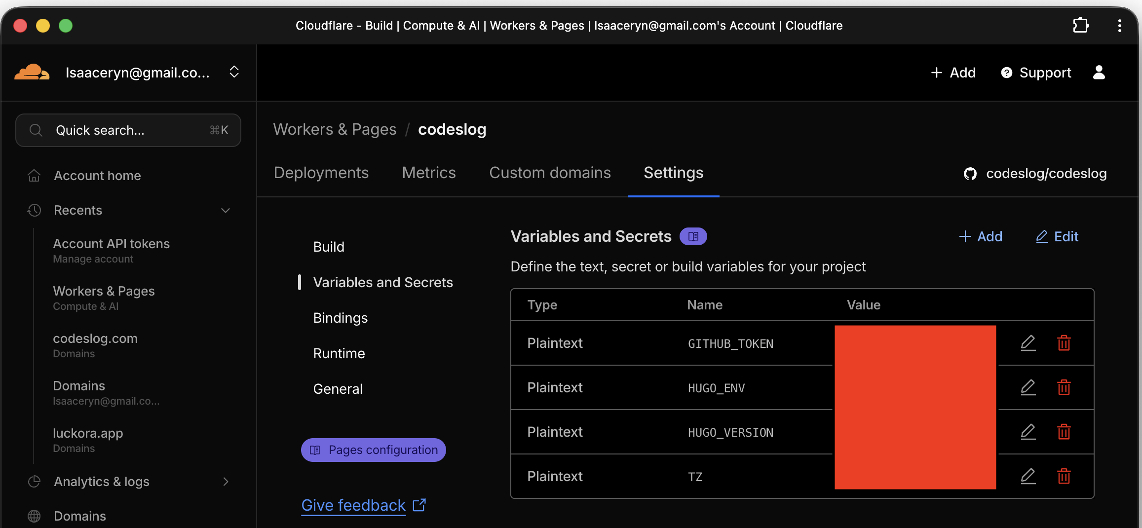The image size is (1142, 528).
Task: Click the Cloudflare logo in the sidebar
Action: coord(32,72)
